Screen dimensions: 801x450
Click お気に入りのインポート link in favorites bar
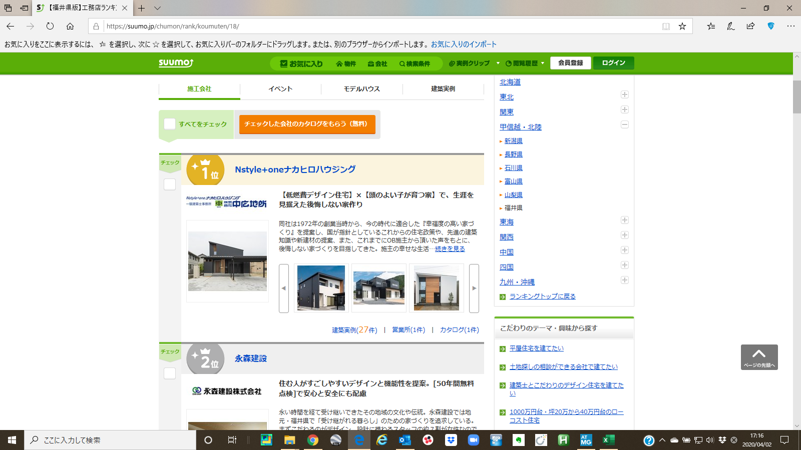pyautogui.click(x=464, y=44)
